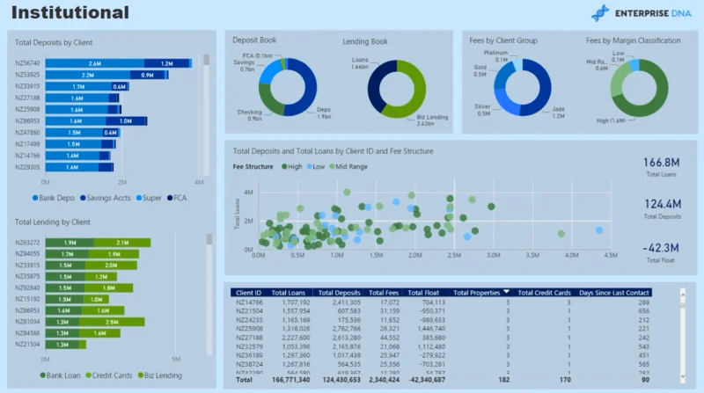This screenshot has width=704, height=393.
Task: Select table row NZ21504
Action: [x=441, y=311]
